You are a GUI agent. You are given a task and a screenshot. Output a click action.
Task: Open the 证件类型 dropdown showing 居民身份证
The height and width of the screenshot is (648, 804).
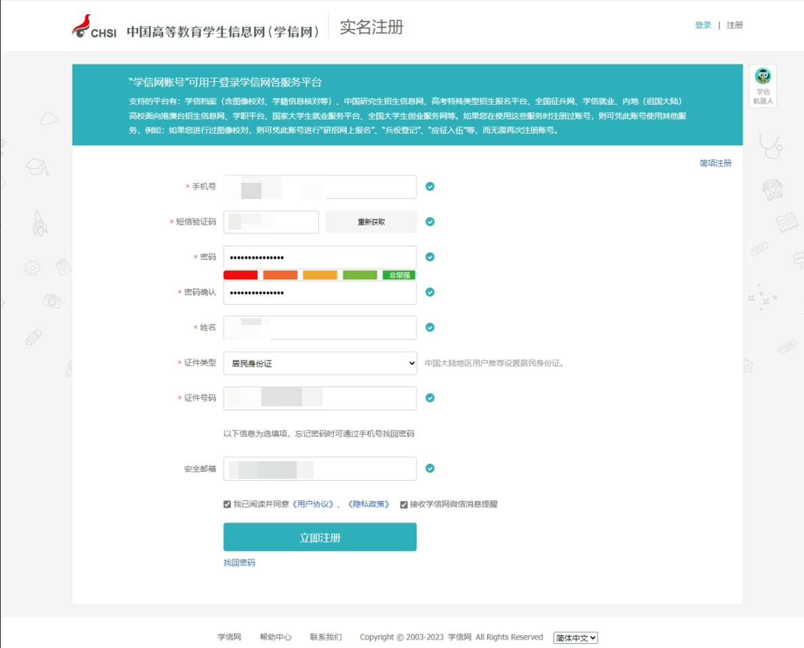(x=320, y=363)
